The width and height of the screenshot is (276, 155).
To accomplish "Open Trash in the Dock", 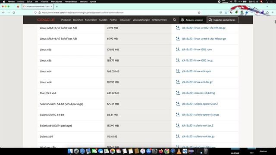I will 206,151.
